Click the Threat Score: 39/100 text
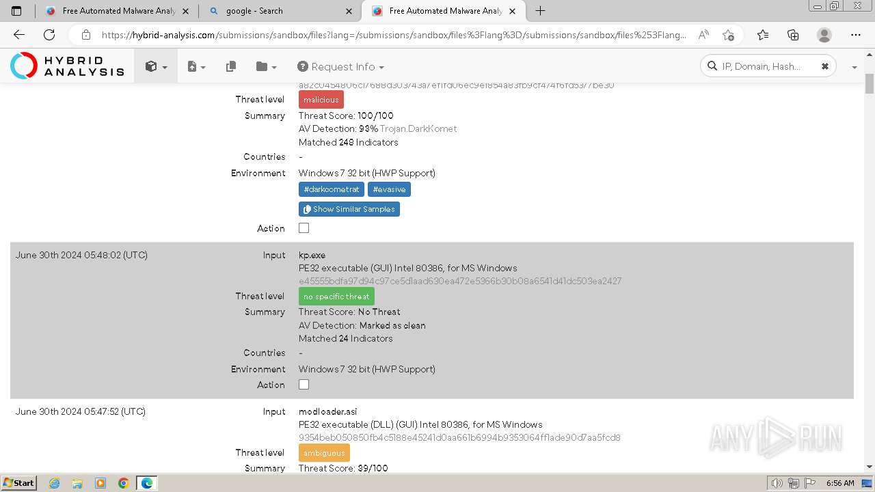 click(343, 468)
